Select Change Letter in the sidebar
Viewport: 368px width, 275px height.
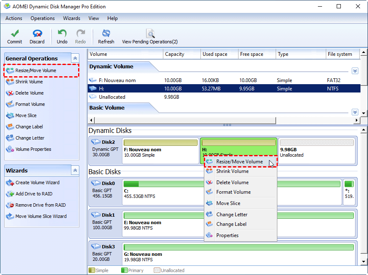(25, 138)
